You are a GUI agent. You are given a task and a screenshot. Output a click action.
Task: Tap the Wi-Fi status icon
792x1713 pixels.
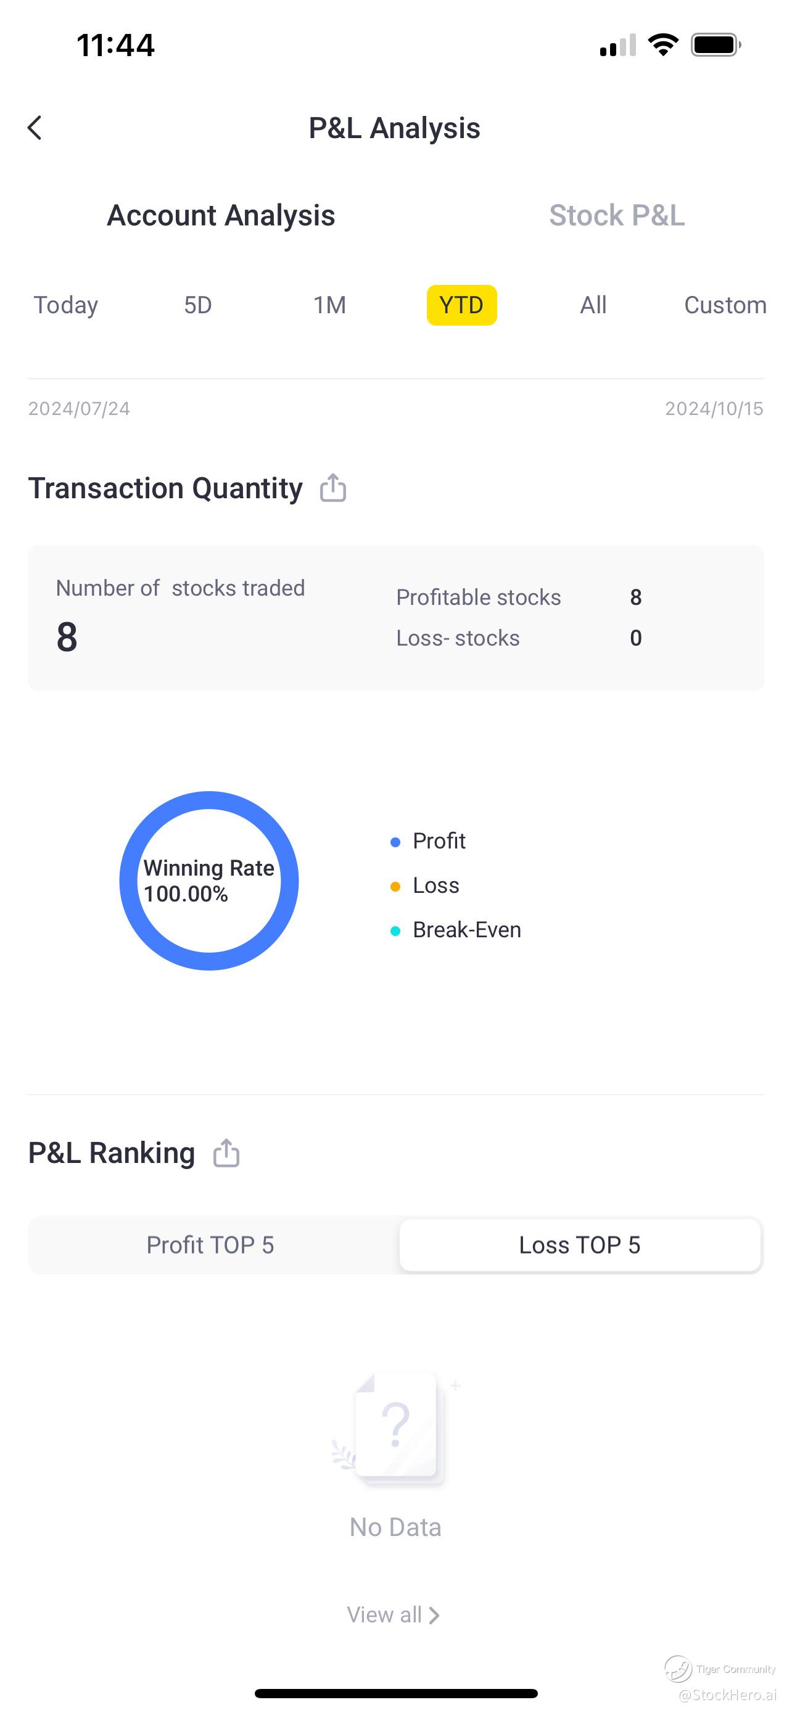[663, 45]
